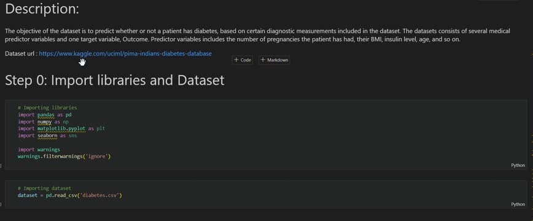Image resolution: width=533 pixels, height=221 pixels.
Task: Click the 'import numpy as np' line
Action: tap(43, 122)
